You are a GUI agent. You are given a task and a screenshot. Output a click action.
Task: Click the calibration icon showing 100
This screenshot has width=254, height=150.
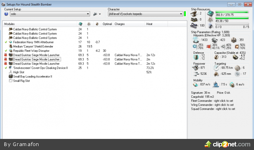(194, 25)
